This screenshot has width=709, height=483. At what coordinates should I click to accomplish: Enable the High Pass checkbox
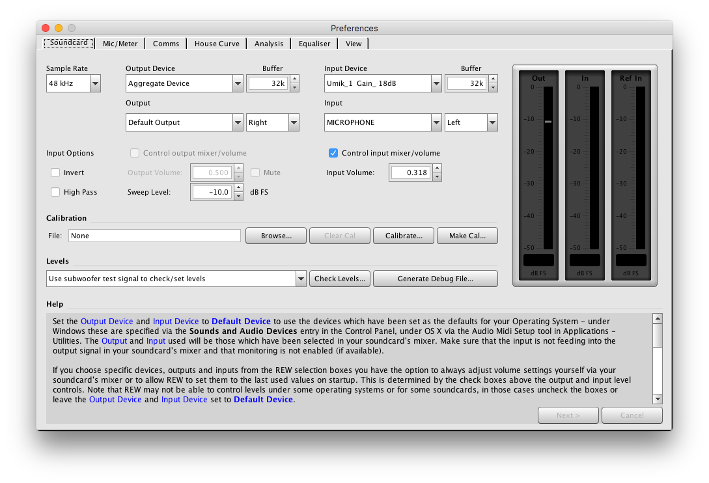(x=55, y=192)
